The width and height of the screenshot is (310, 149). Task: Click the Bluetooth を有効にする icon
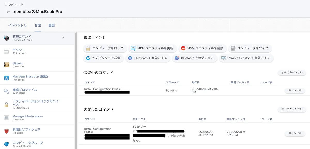tap(130, 58)
